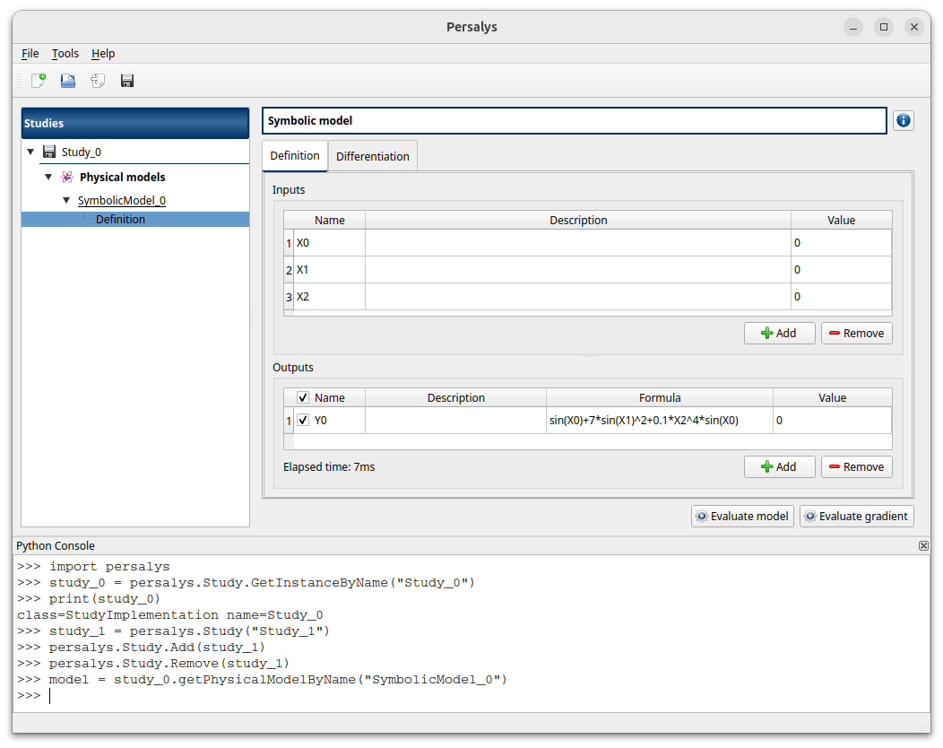
Task: Switch to the Differentiation tab
Action: point(372,156)
